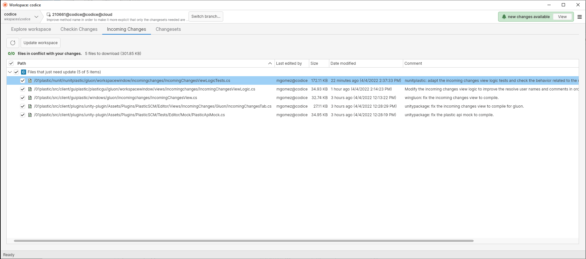The height and width of the screenshot is (259, 586).
Task: Click comment 'wingluon: fix the incoming changes view'
Action: click(452, 98)
